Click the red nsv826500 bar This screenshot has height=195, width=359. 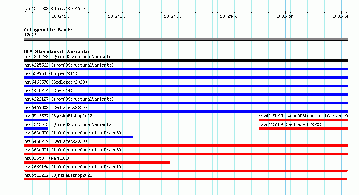point(97,162)
